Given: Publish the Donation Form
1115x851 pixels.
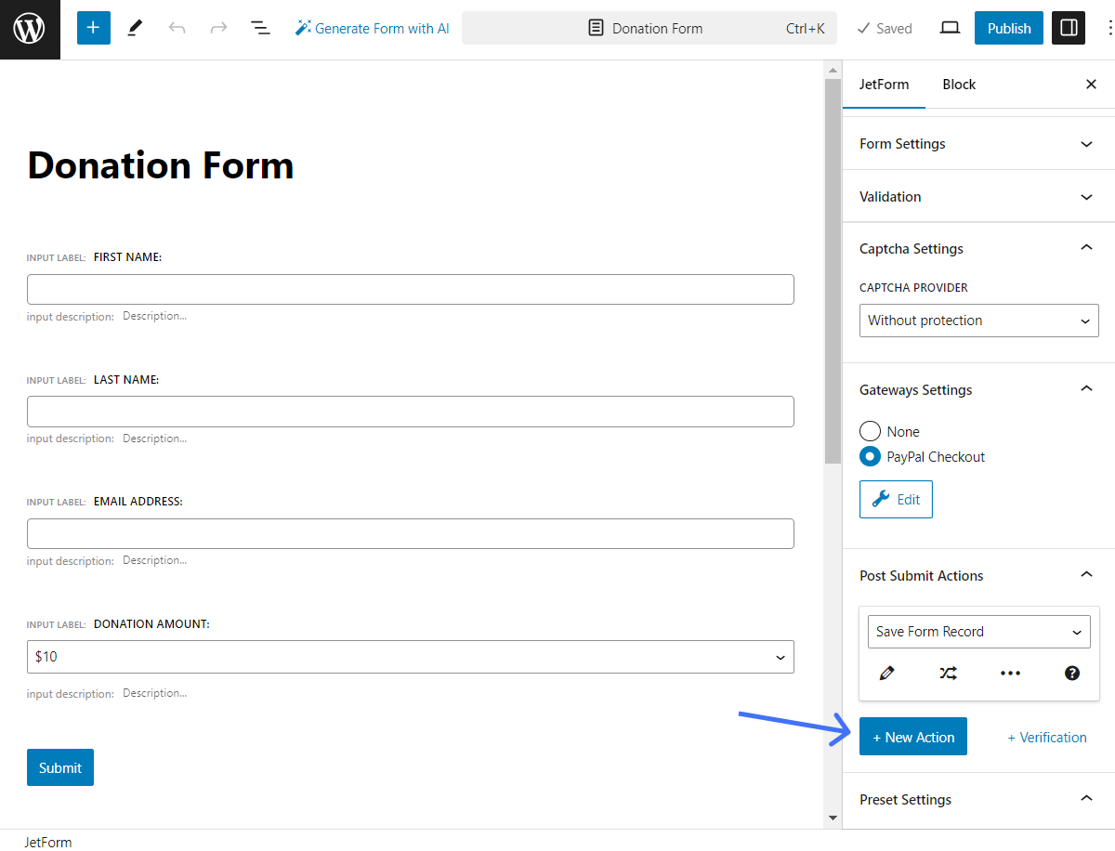Looking at the screenshot, I should coord(1008,28).
